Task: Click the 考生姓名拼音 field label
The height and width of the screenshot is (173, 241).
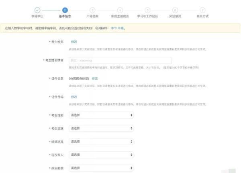Action: pos(54,60)
